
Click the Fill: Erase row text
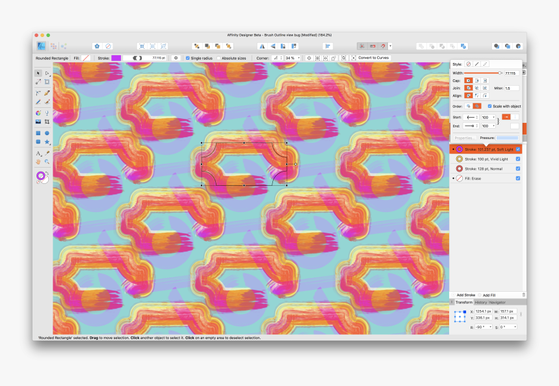point(473,178)
